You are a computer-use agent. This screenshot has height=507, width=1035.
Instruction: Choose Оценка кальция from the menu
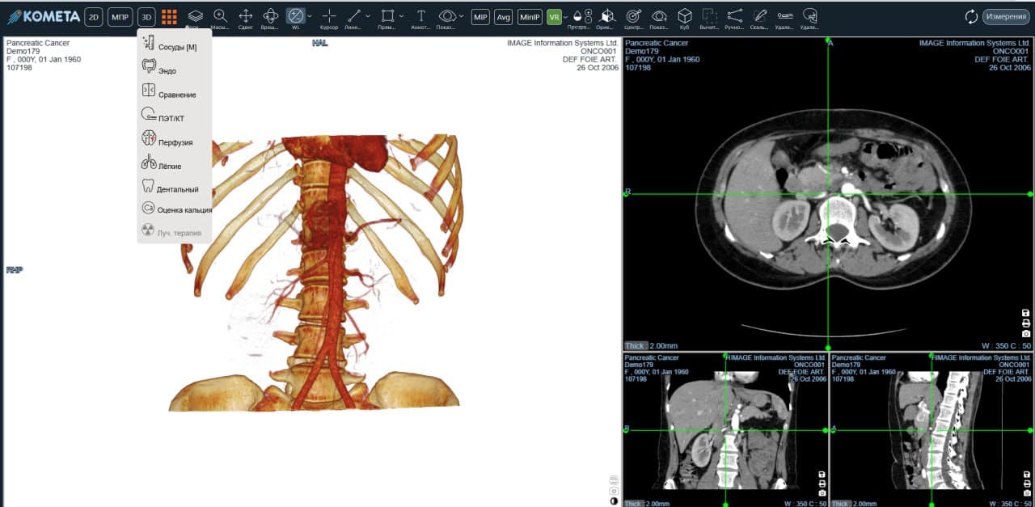(175, 209)
